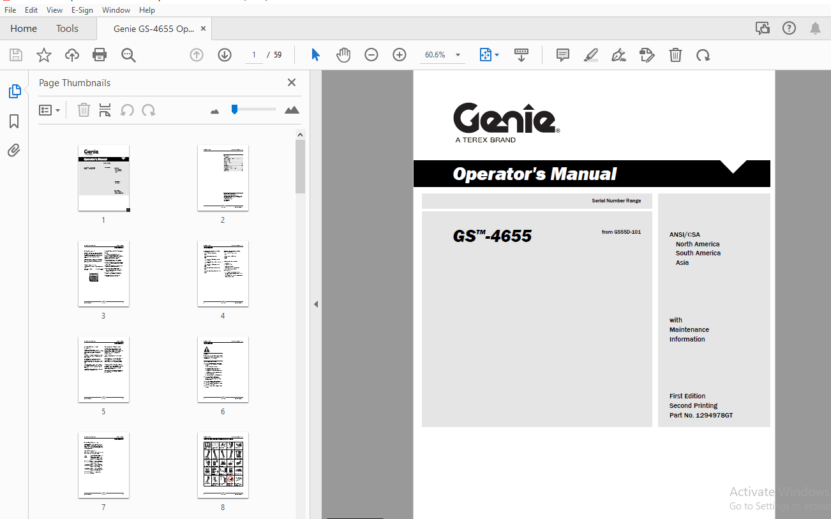Image resolution: width=831 pixels, height=519 pixels.
Task: Switch to the Home tab
Action: (24, 28)
